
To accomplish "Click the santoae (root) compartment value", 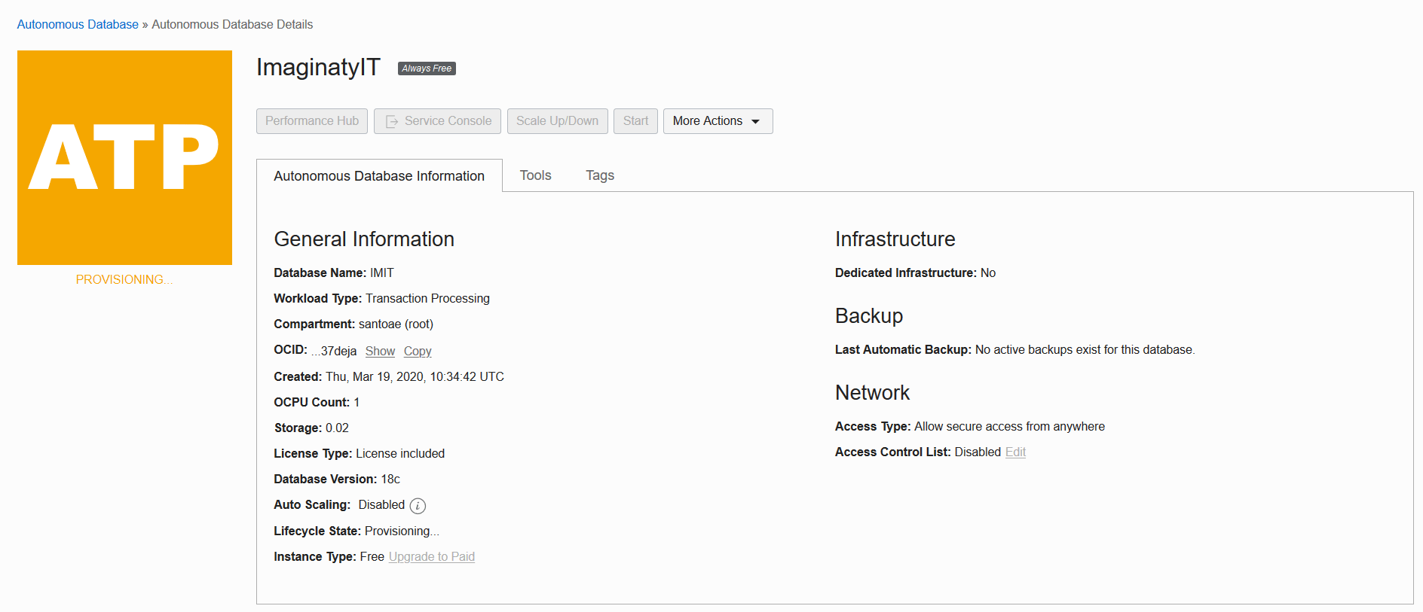I will point(396,324).
